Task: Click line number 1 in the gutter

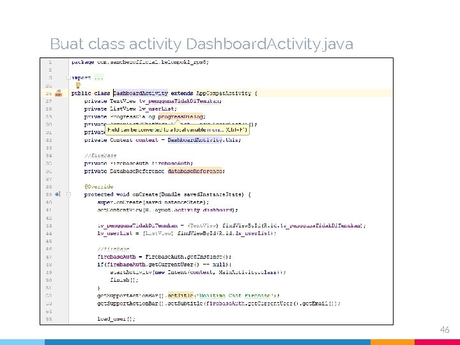Action: pos(50,62)
